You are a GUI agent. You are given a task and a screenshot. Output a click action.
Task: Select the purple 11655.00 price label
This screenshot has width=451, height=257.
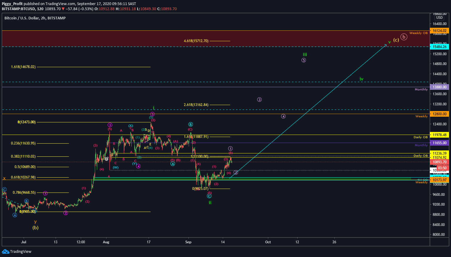(439, 143)
